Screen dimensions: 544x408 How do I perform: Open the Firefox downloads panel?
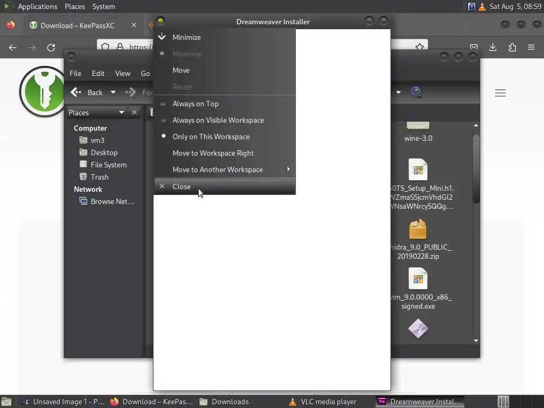click(492, 47)
